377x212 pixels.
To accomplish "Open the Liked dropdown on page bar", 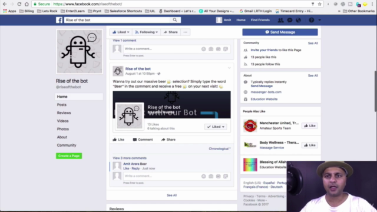I will 121,32.
